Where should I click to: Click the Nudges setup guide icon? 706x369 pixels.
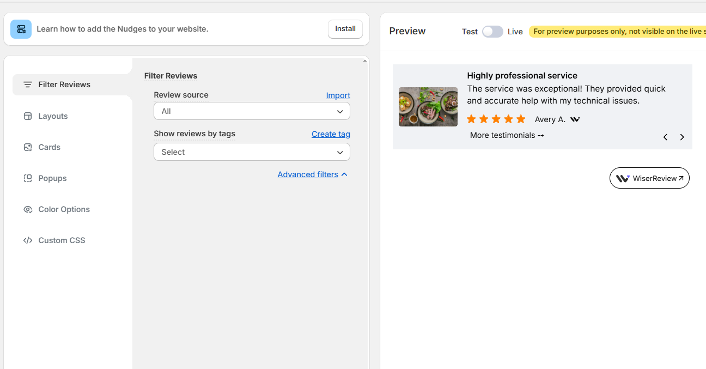coord(21,29)
